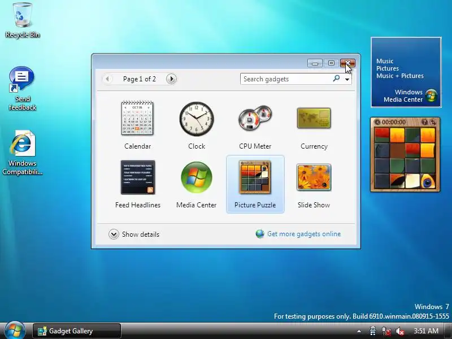Open the search options dropdown arrow
Screen dimensions: 452x339
(347, 79)
